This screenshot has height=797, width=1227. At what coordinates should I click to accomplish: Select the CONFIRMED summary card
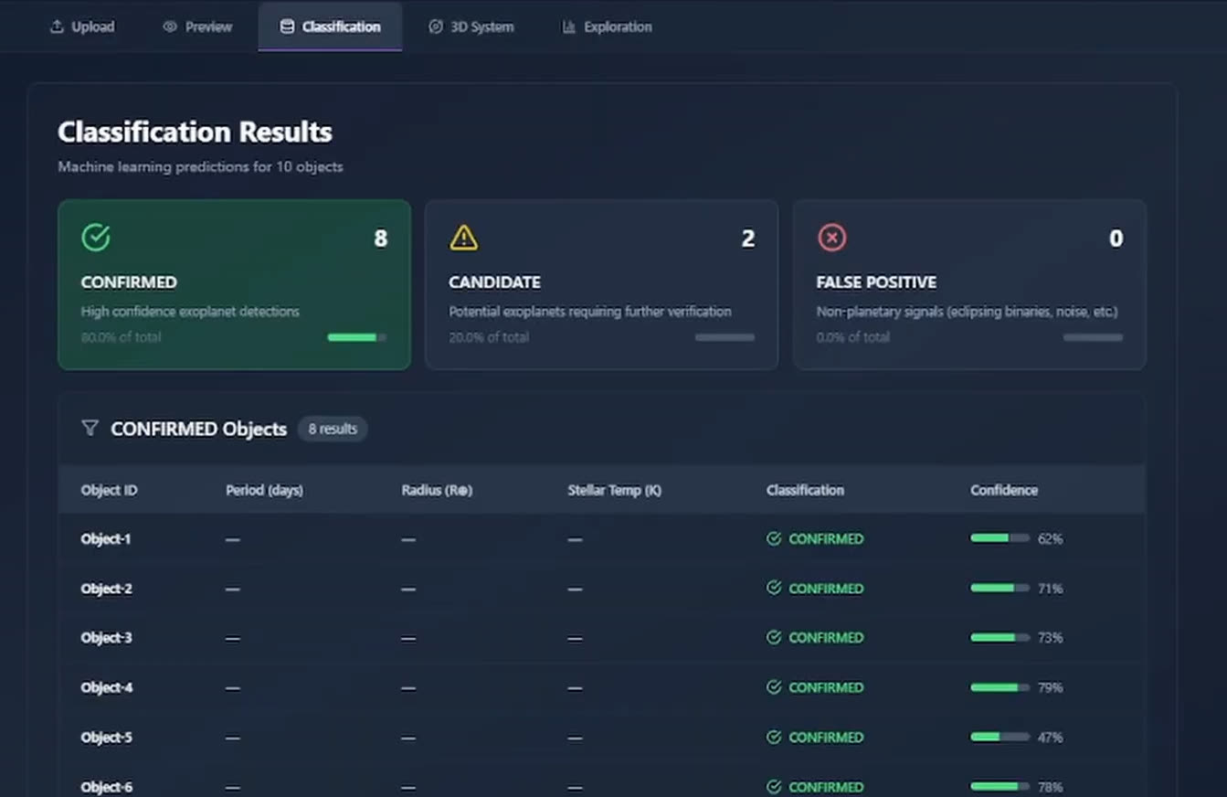234,284
